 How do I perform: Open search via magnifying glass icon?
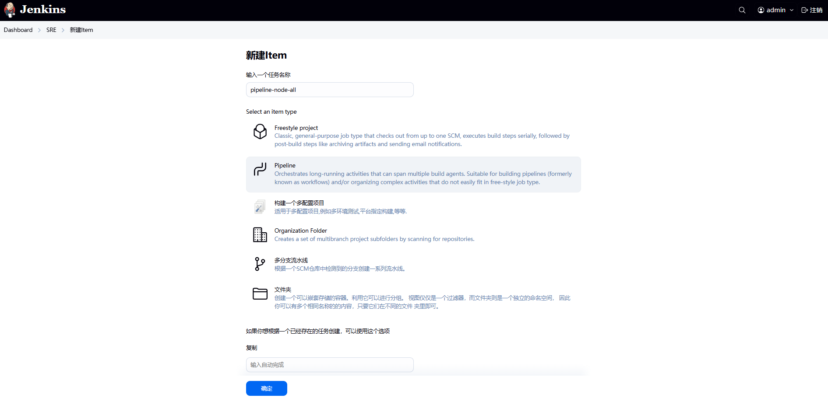tap(742, 10)
